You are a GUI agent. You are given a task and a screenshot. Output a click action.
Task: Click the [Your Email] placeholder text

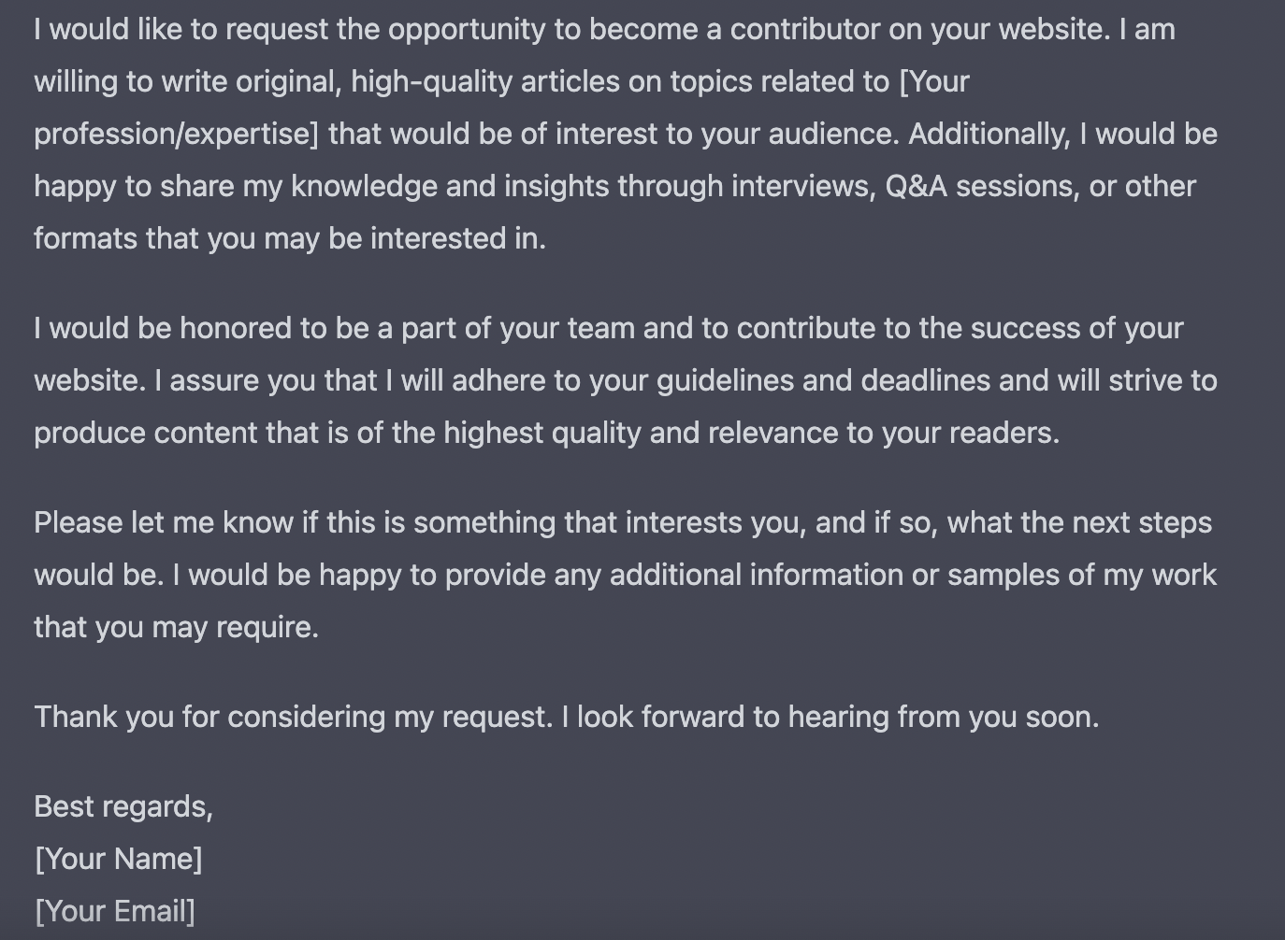114,911
